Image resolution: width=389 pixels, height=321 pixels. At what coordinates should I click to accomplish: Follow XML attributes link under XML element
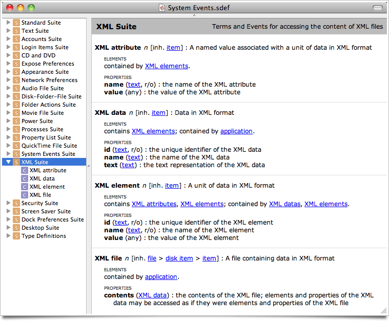154,204
